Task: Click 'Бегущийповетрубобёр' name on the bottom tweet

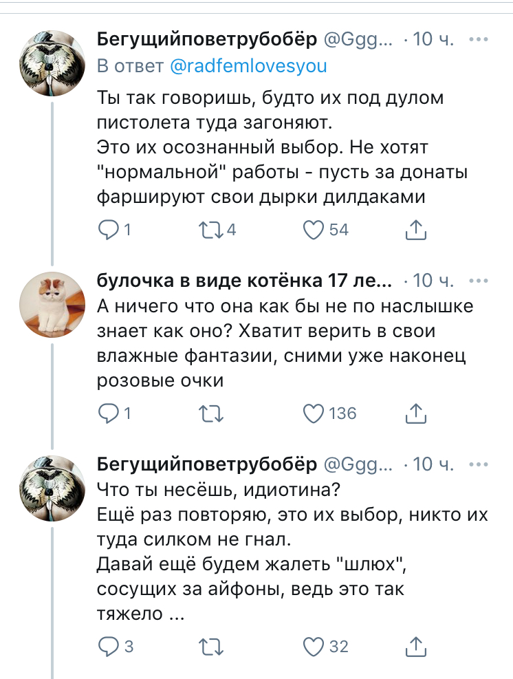Action: pos(206,464)
